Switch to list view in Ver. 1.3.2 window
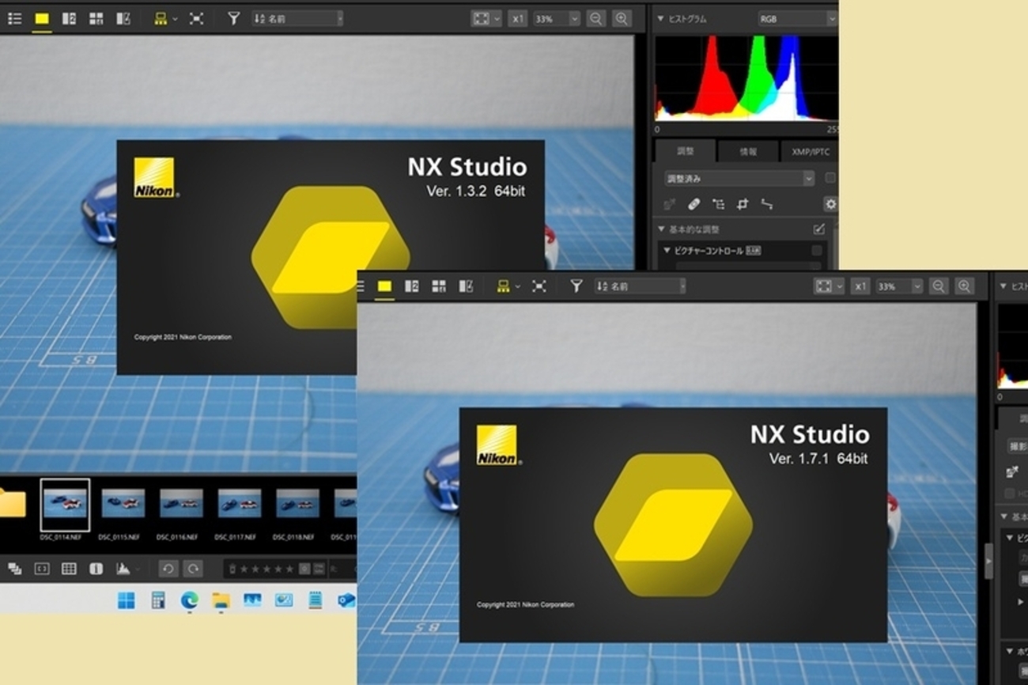This screenshot has width=1028, height=685. pos(14,18)
